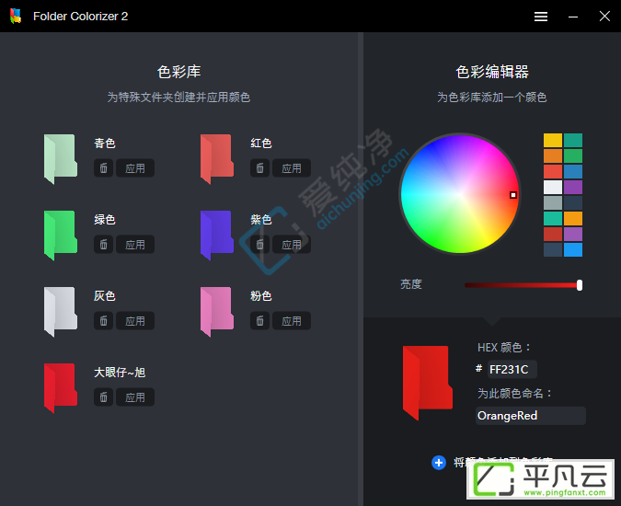Image resolution: width=621 pixels, height=506 pixels.
Task: Click the 灰色 gray folder icon
Action: click(60, 312)
